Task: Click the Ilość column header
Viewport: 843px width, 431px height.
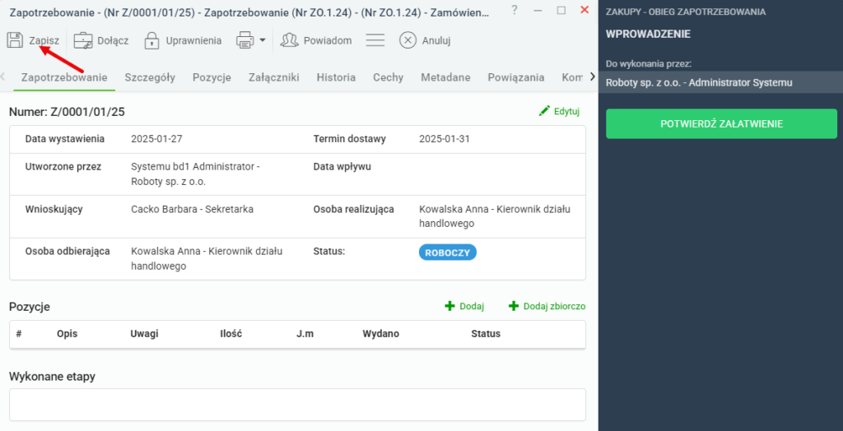Action: point(231,334)
